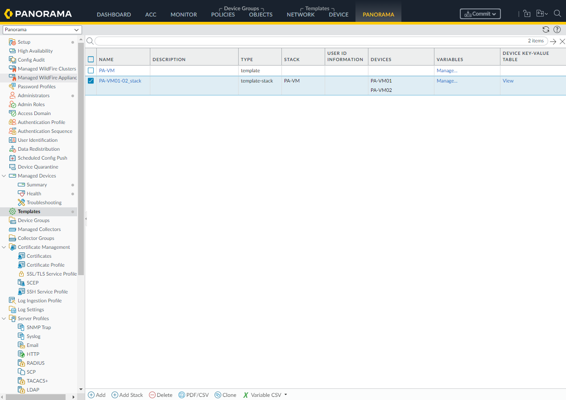The width and height of the screenshot is (566, 400).
Task: Click the Log Ingestion Profile icon
Action: pyautogui.click(x=12, y=301)
